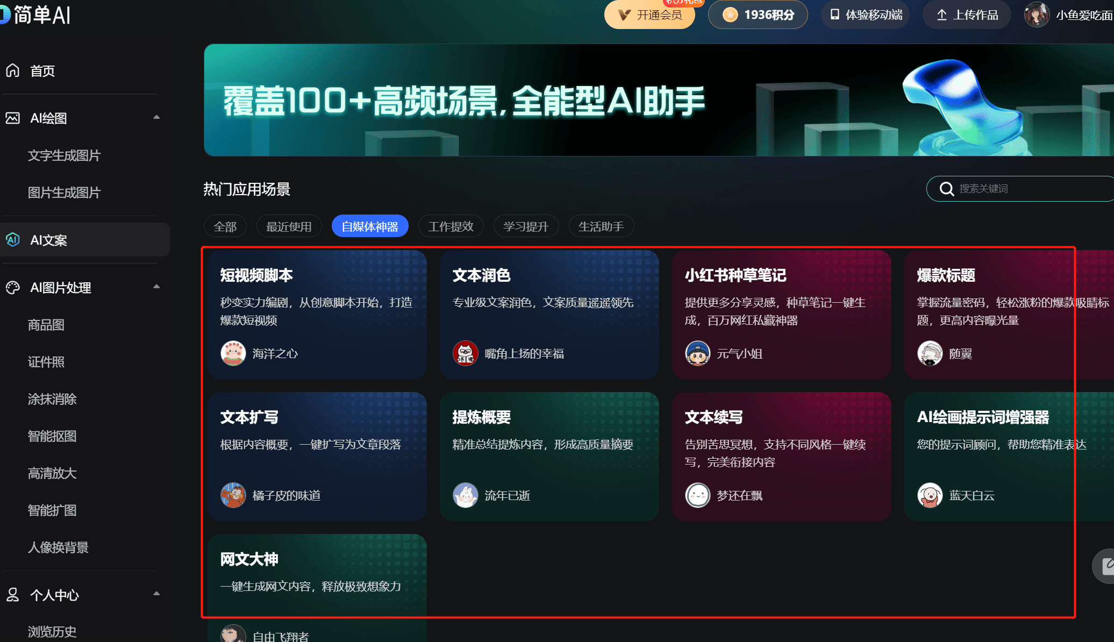The height and width of the screenshot is (642, 1114).
Task: Open 文字生成图片 in sidebar
Action: 64,155
